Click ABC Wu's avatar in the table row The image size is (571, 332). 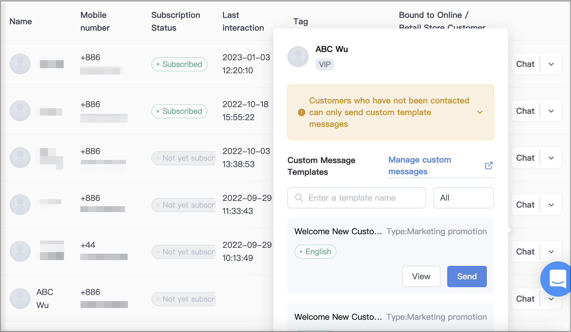(x=20, y=298)
